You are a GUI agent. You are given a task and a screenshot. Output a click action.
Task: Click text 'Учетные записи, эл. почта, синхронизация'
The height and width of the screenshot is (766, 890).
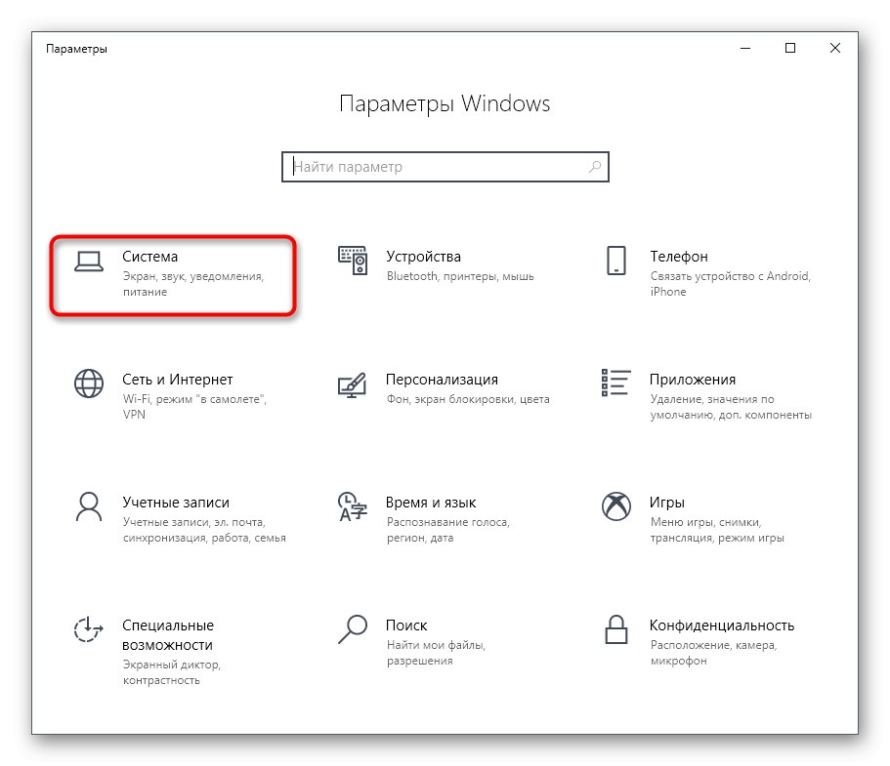tap(204, 530)
